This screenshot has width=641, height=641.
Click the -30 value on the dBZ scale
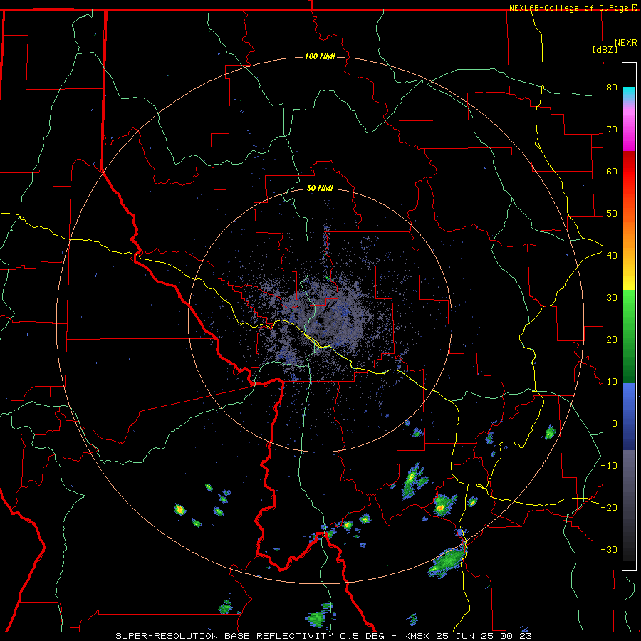pos(609,549)
